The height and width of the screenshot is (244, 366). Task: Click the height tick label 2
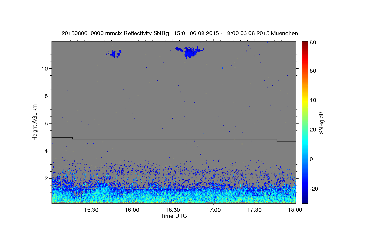47,178
